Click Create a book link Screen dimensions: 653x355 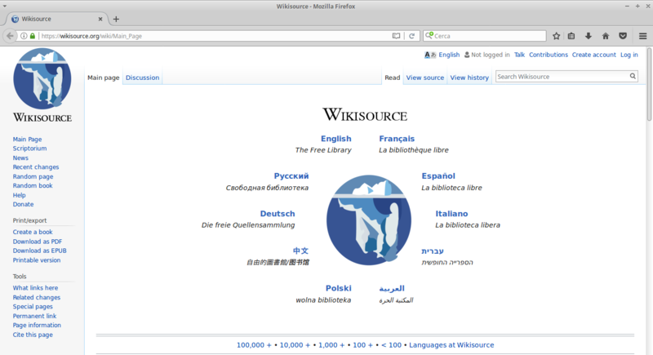pos(33,232)
